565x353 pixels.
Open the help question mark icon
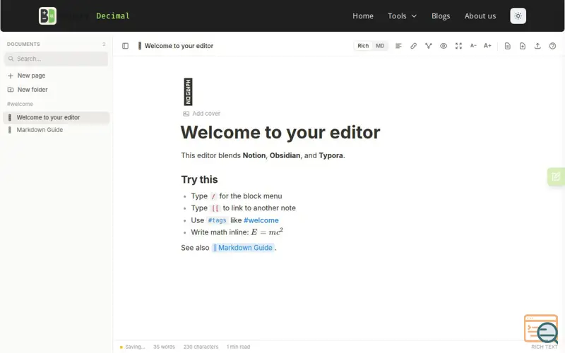(552, 46)
